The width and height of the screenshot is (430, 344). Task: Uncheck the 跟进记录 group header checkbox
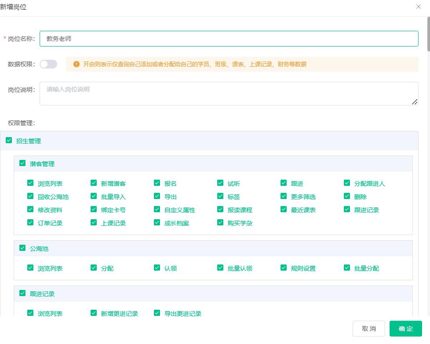(x=22, y=293)
